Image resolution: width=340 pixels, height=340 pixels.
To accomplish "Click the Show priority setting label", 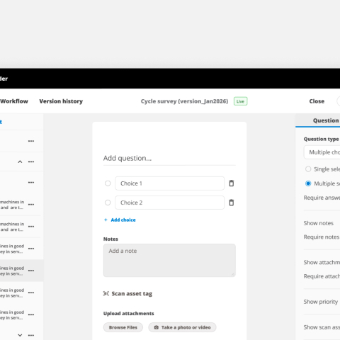I will pyautogui.click(x=321, y=302).
